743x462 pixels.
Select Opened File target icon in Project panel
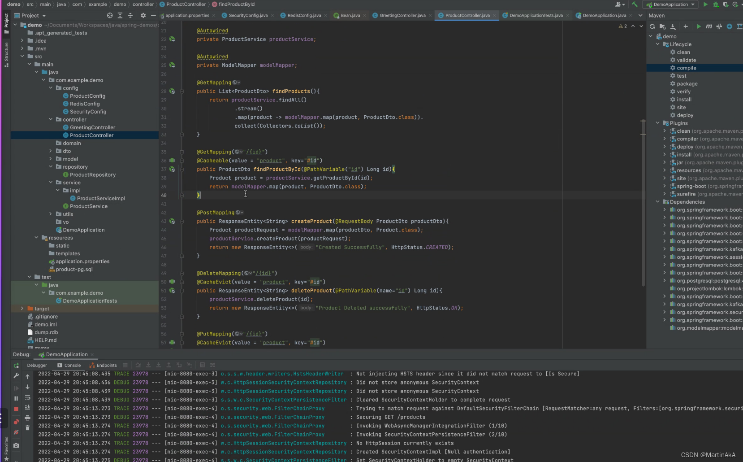point(110,15)
